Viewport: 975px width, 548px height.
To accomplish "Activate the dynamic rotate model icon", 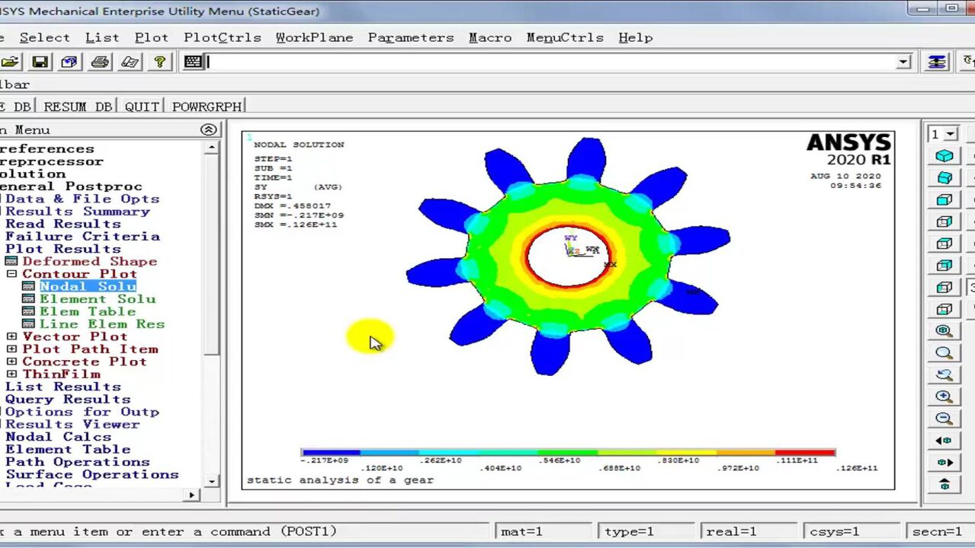I will pyautogui.click(x=944, y=374).
